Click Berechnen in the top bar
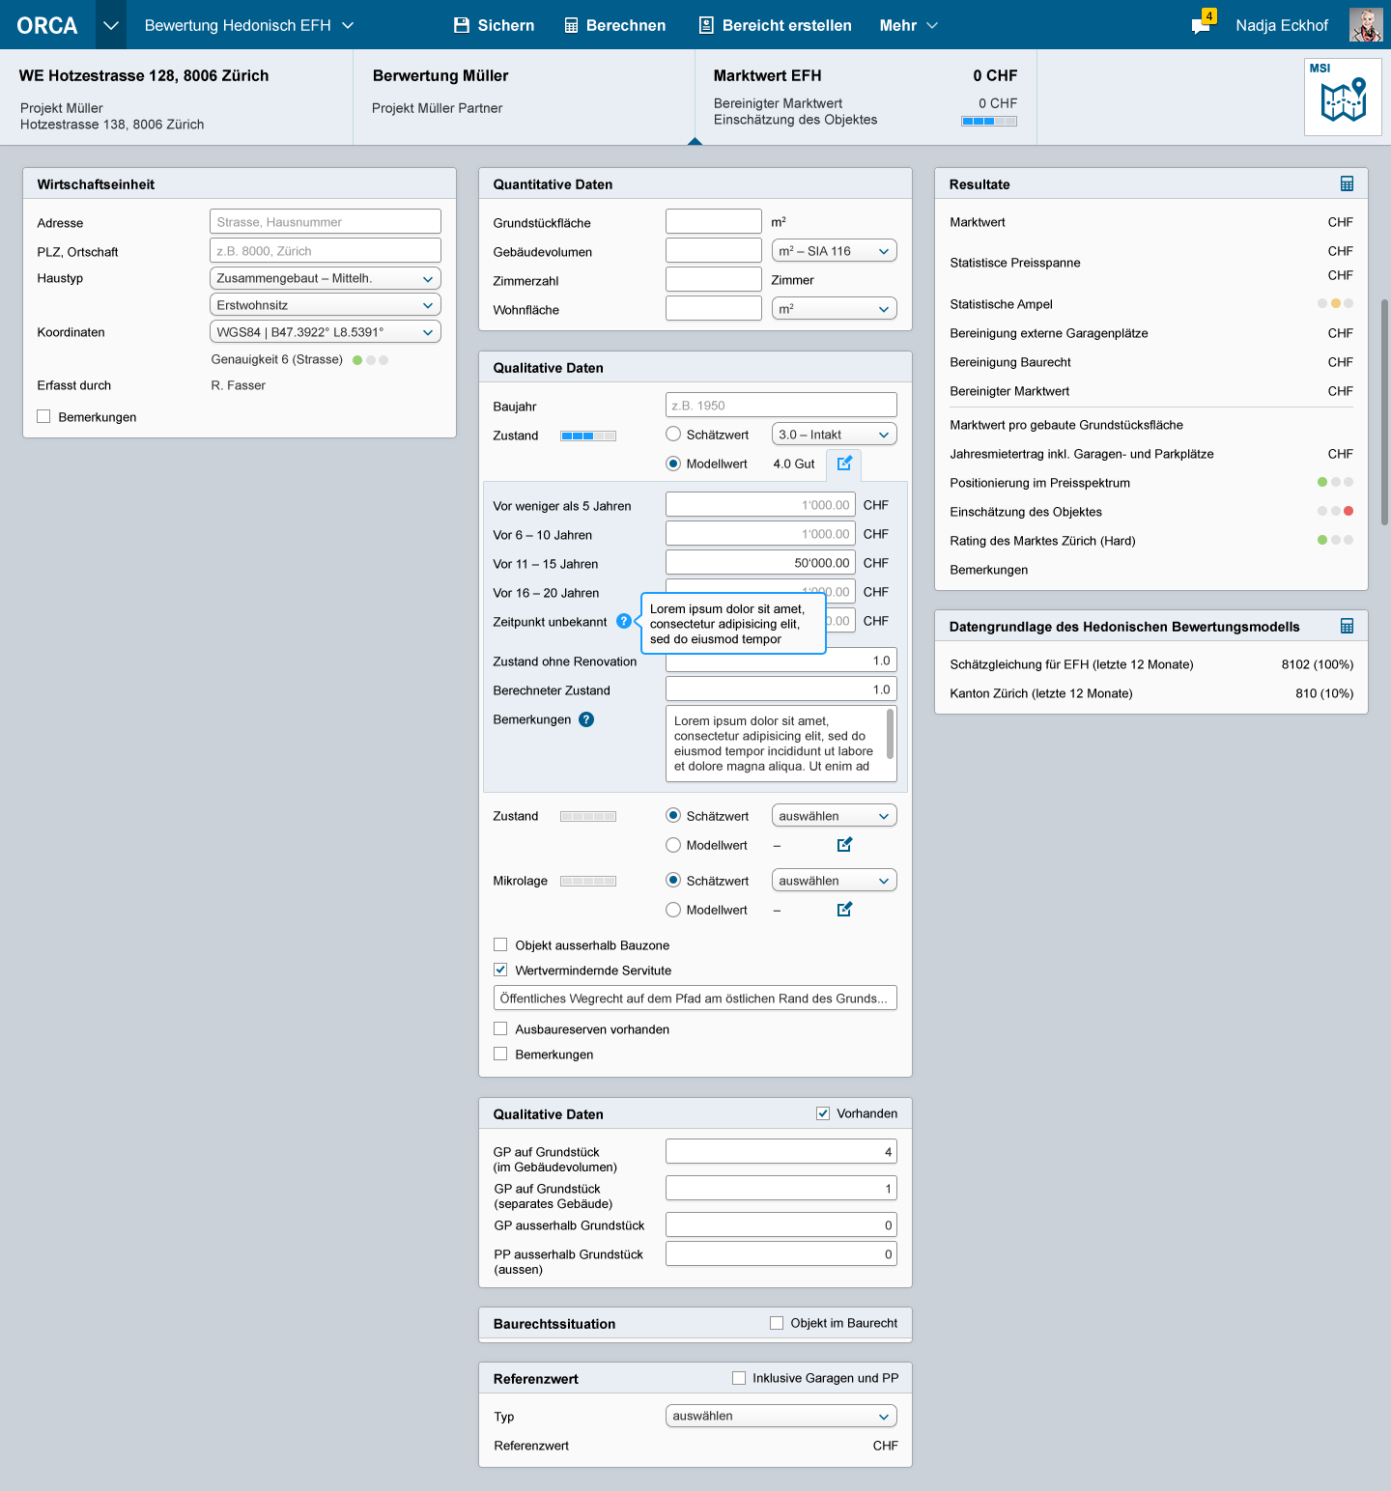This screenshot has width=1391, height=1491. point(615,25)
